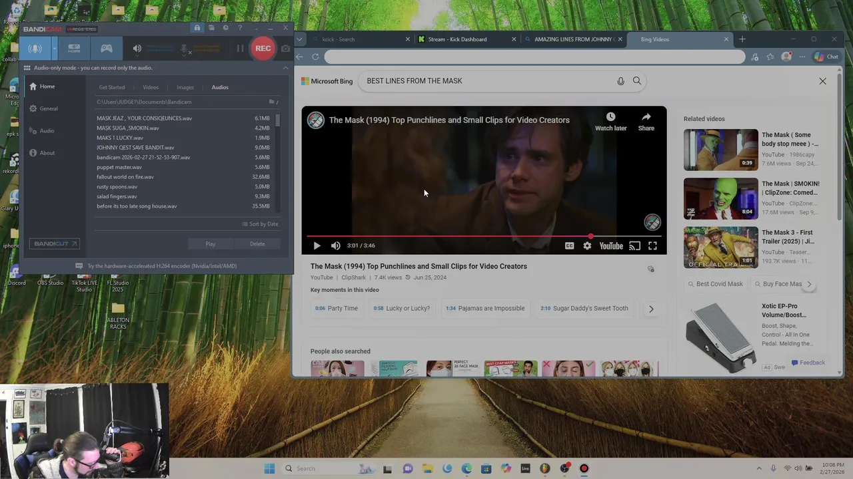Click hardware-accelerated H.264 encoder tip
The height and width of the screenshot is (479, 853).
coord(162,266)
